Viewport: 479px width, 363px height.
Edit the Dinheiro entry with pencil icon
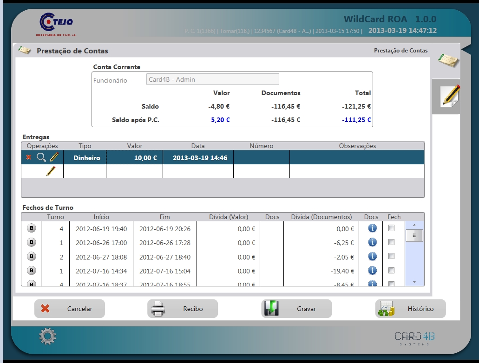point(54,157)
